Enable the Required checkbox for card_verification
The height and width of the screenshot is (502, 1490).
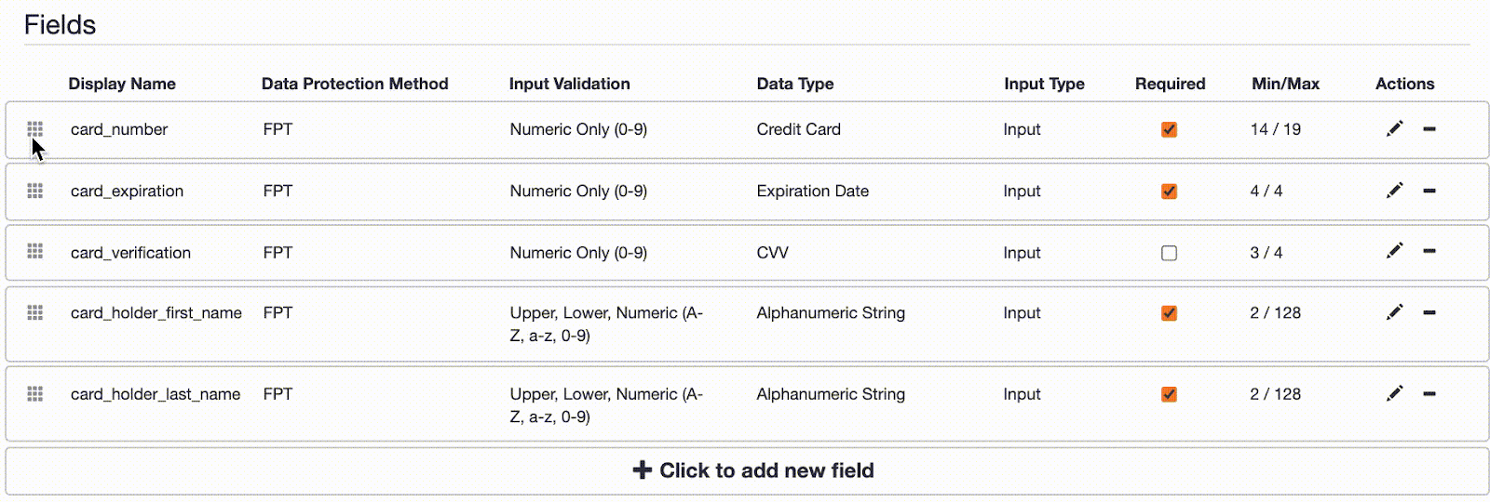pos(1169,253)
